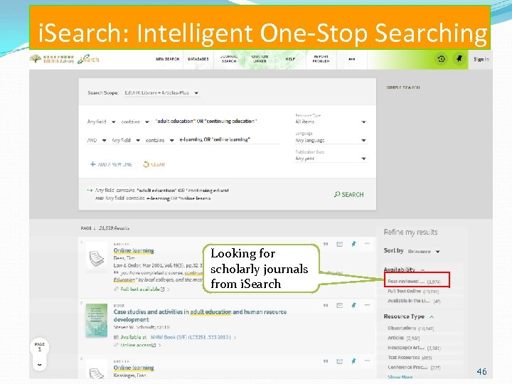Click MMW Book location link

[191, 337]
